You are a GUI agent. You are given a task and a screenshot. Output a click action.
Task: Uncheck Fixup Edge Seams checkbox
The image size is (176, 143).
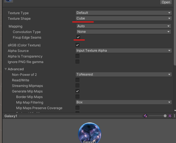click(x=78, y=37)
